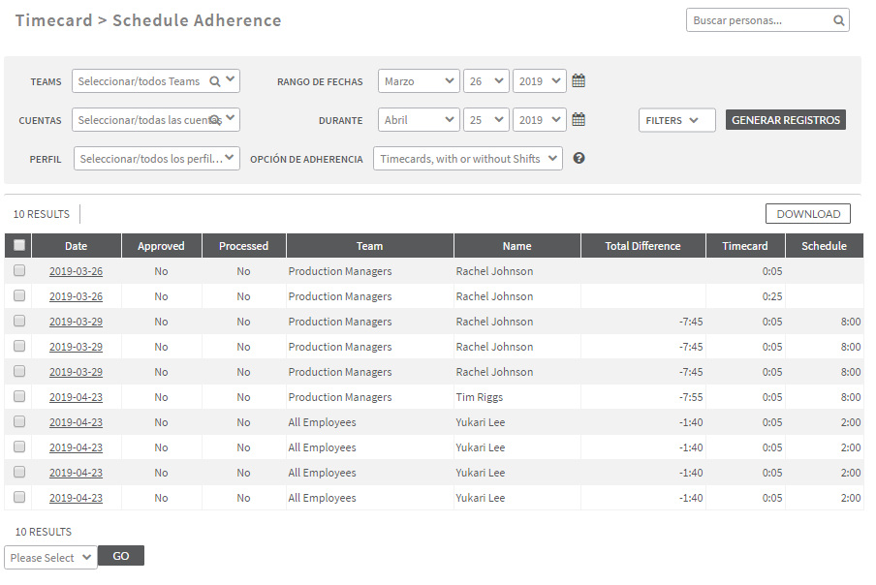Tick the select-all checkbox in the table header
Viewport: 876px width, 585px height.
coord(19,245)
